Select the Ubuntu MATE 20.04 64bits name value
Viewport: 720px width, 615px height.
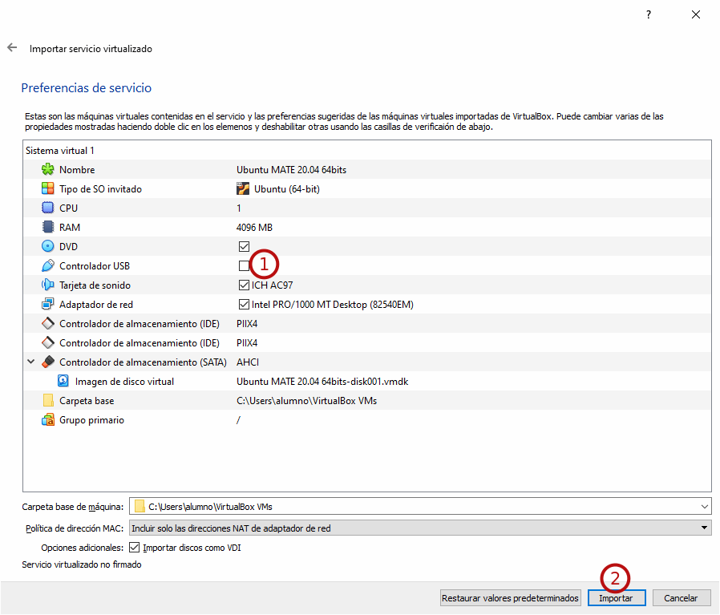coord(291,170)
